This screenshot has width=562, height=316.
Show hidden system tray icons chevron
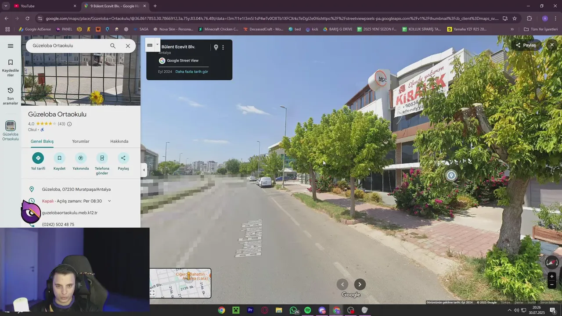[x=509, y=310]
